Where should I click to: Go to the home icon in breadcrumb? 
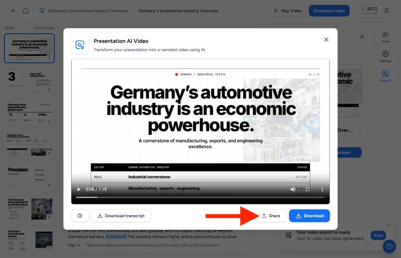coord(25,11)
